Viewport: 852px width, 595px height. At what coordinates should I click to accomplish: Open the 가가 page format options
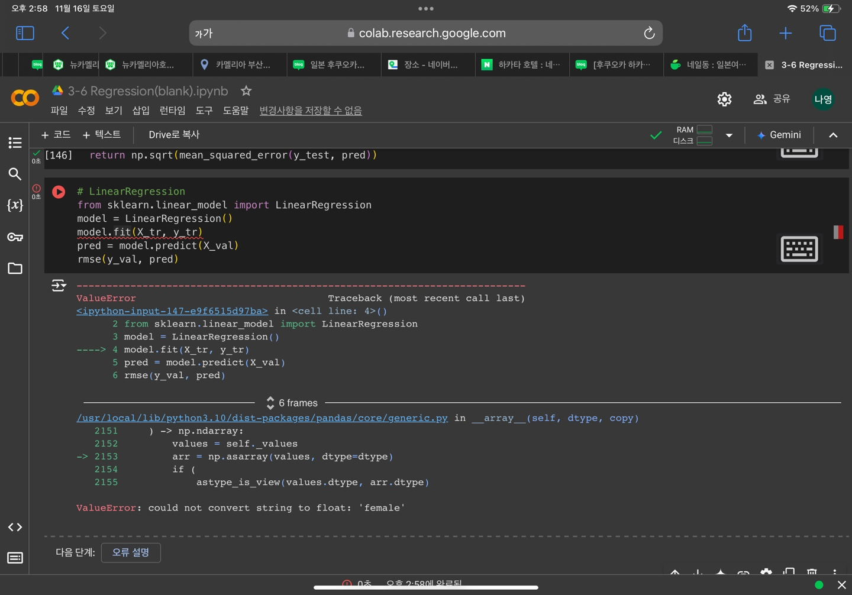click(204, 33)
